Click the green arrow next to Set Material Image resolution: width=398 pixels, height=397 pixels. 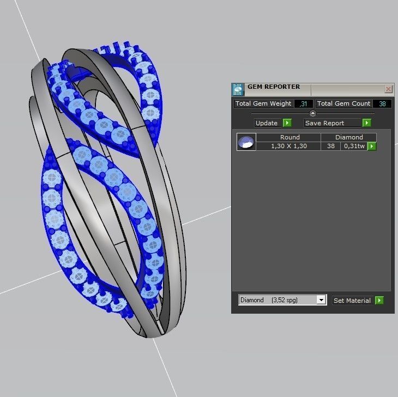(x=379, y=301)
